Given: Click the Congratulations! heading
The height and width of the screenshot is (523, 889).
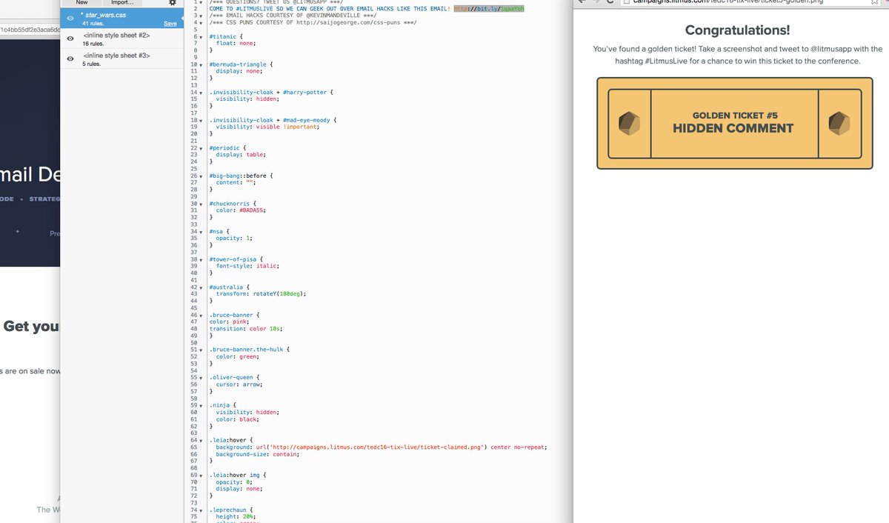Looking at the screenshot, I should click(737, 30).
